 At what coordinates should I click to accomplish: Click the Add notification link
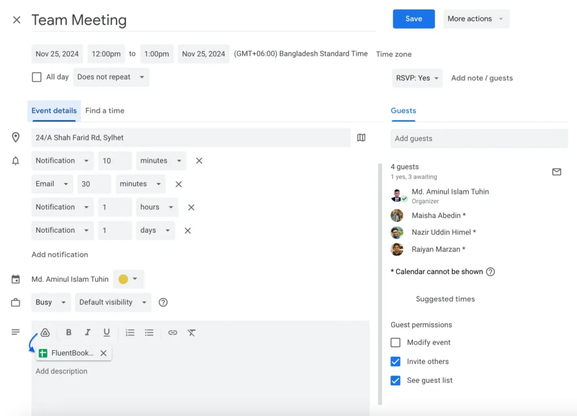60,255
